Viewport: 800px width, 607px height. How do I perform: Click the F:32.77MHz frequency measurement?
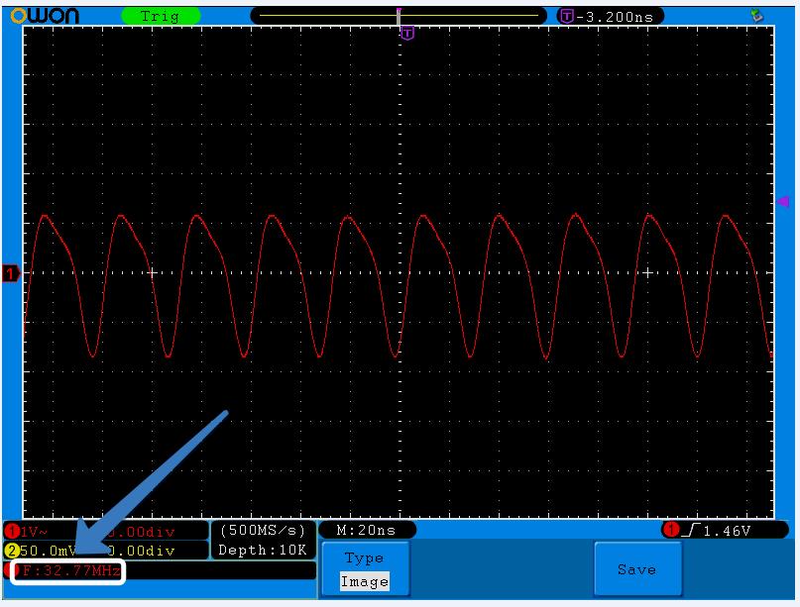pyautogui.click(x=69, y=571)
